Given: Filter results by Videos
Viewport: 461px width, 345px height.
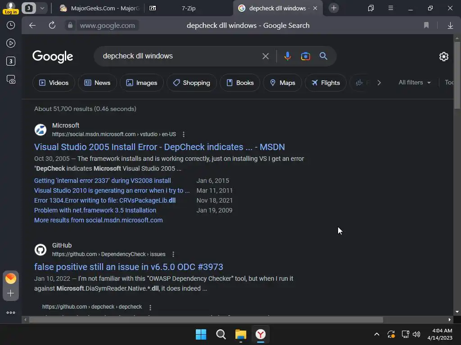Looking at the screenshot, I should tap(54, 83).
